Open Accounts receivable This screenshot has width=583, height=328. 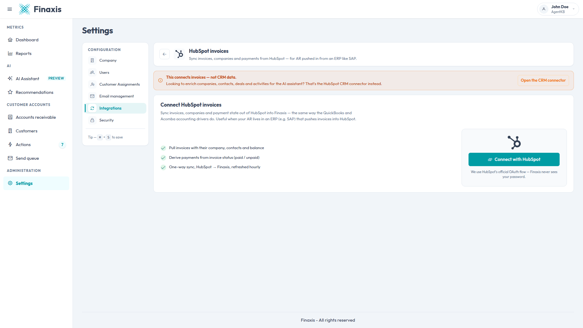pos(36,117)
